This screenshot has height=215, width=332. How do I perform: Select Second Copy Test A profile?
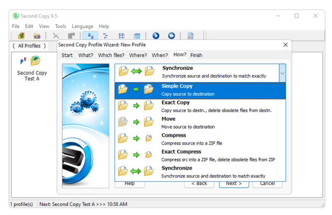click(32, 68)
